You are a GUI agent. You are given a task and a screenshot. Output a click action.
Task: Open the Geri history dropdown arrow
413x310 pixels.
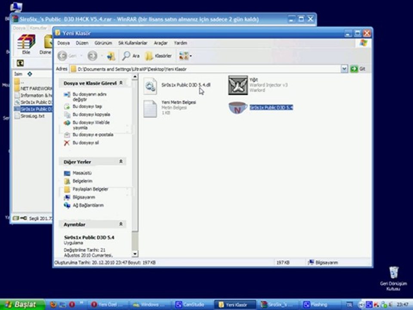pos(81,56)
